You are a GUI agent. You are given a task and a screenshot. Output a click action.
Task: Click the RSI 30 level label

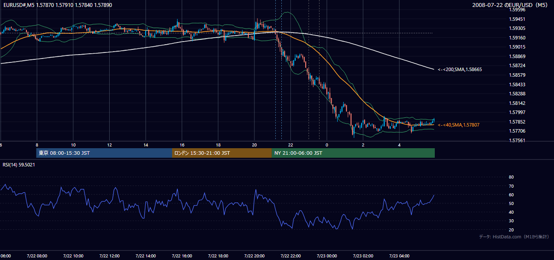[511, 221]
